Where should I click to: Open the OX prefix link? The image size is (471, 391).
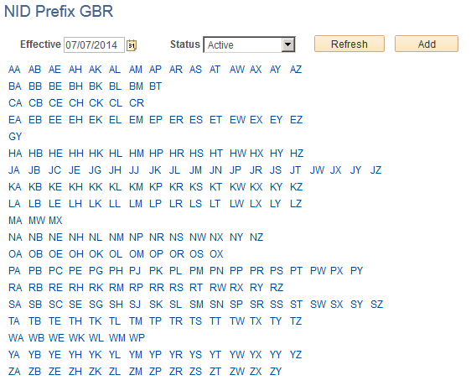pos(216,254)
